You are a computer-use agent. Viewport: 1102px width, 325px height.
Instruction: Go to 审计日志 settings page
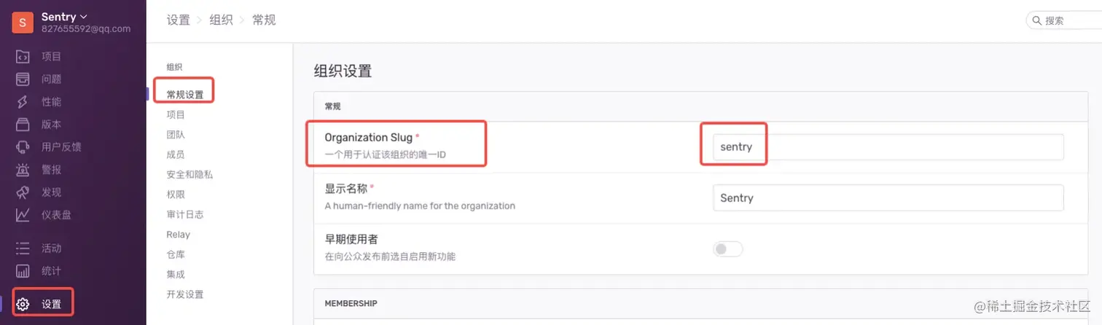(x=184, y=214)
